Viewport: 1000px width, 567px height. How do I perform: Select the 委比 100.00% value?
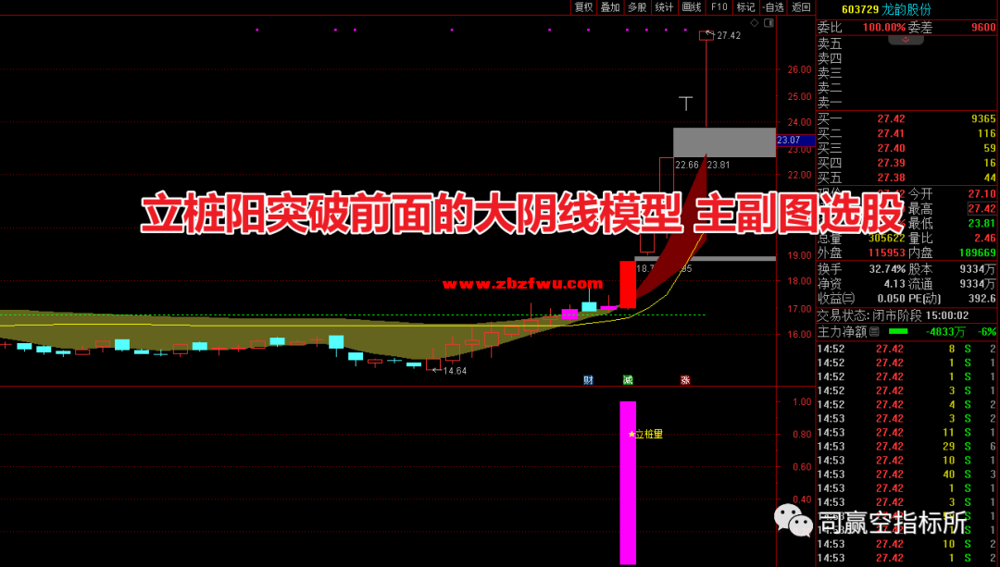pos(884,28)
